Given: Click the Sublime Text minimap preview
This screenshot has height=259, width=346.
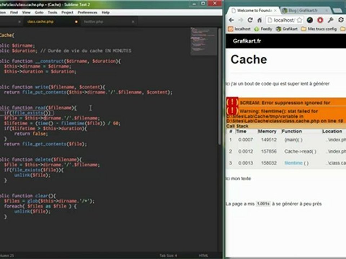Looking at the screenshot, I should pos(203,41).
